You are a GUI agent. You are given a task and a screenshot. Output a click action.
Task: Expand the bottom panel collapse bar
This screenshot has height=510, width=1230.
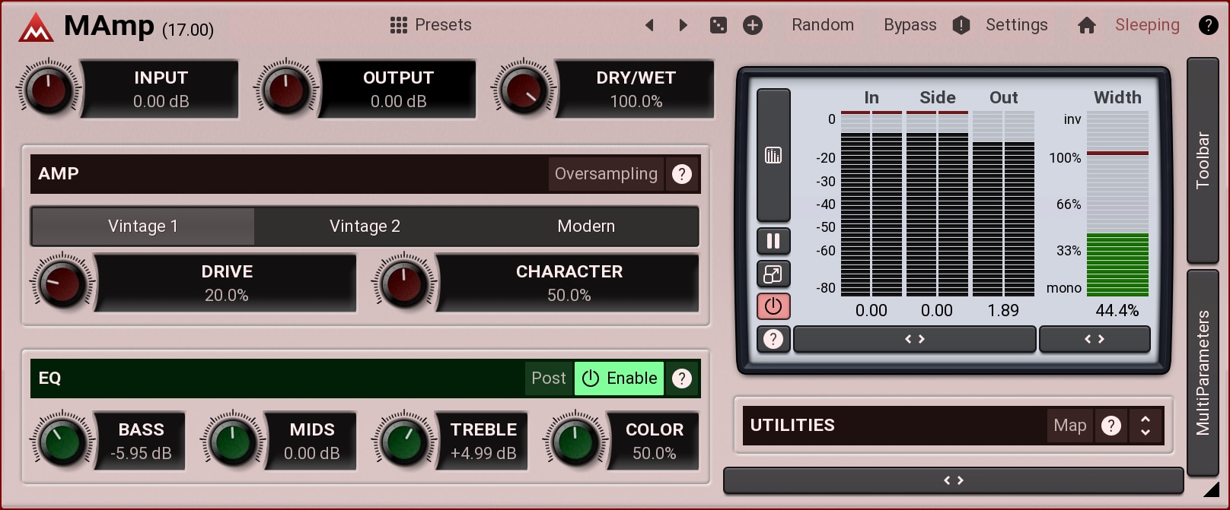953,480
